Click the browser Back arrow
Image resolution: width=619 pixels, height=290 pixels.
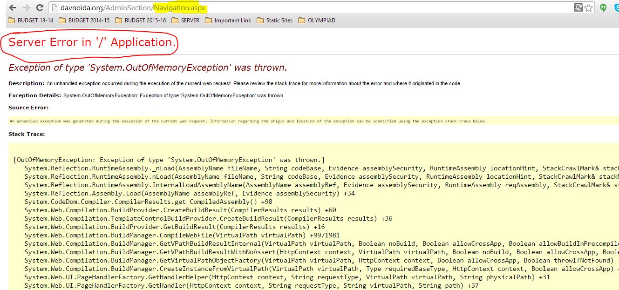click(x=13, y=7)
